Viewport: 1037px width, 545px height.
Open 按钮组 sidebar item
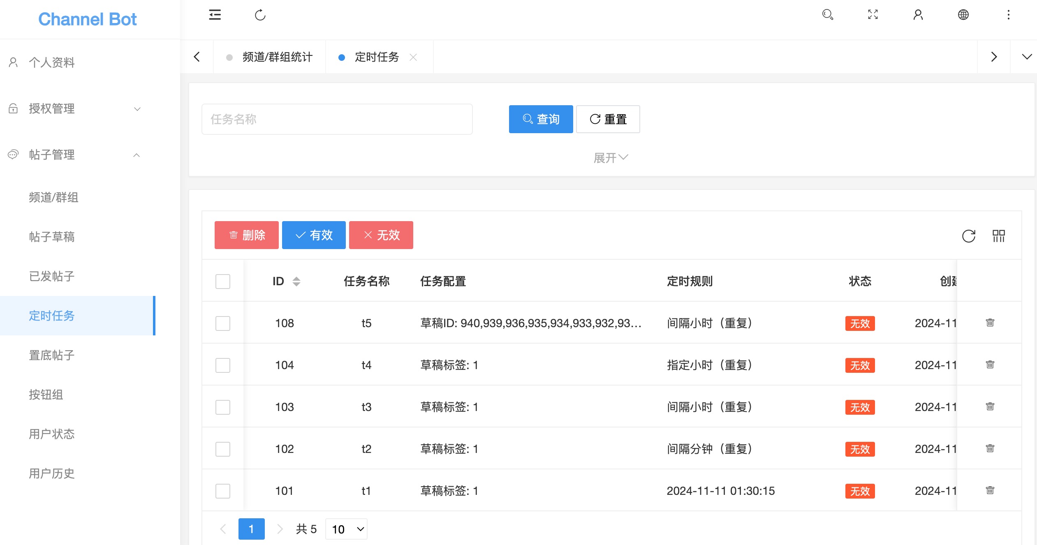(78, 395)
